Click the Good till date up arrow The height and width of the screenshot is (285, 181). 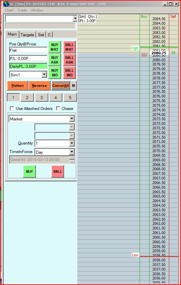(72, 158)
